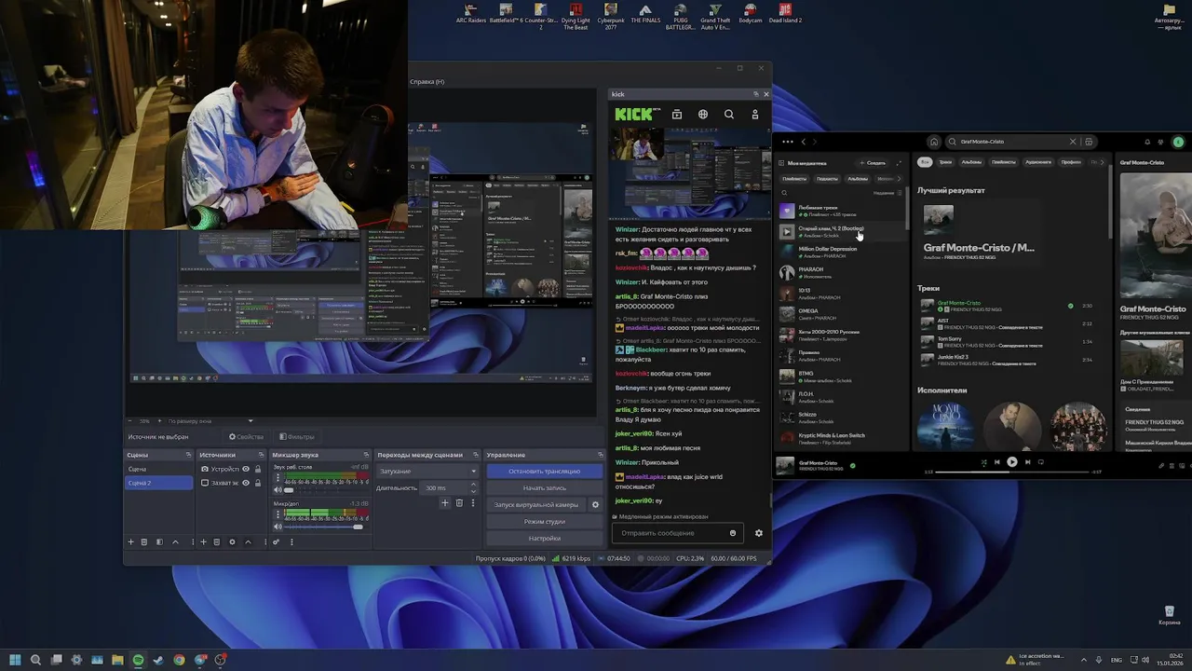The height and width of the screenshot is (671, 1192).
Task: Open Cyberpunk 2077 desktop shortcut
Action: pos(611,15)
